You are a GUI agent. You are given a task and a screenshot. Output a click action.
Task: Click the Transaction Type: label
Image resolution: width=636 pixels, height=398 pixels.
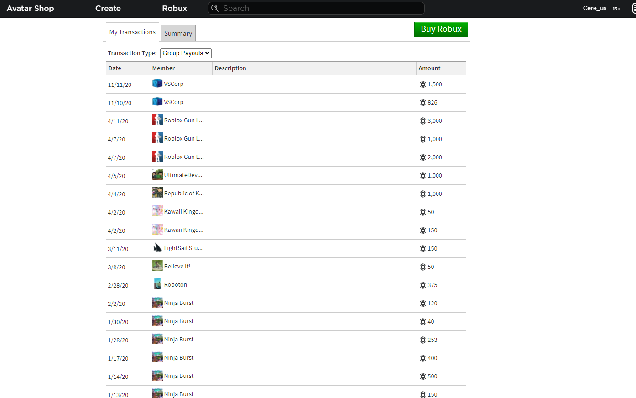click(132, 53)
